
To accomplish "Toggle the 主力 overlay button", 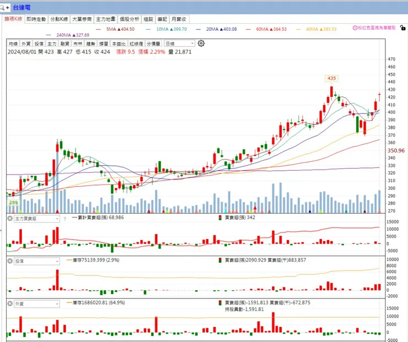I will (x=52, y=44).
